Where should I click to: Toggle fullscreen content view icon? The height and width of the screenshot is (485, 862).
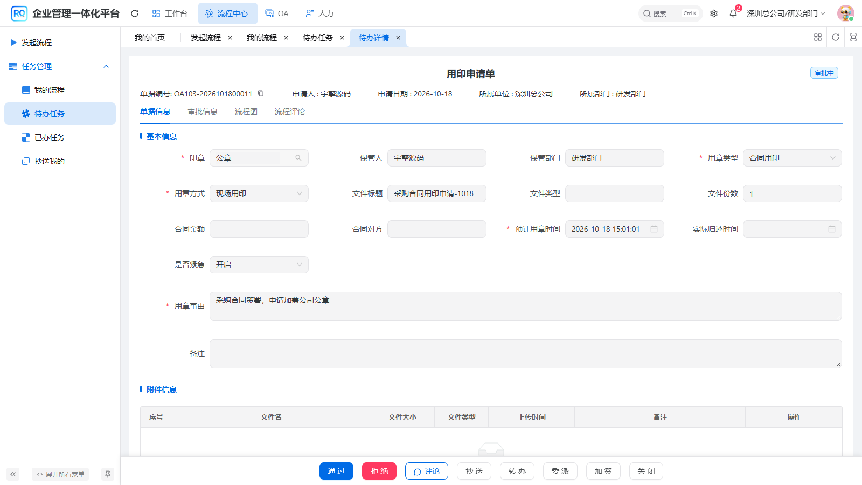853,37
